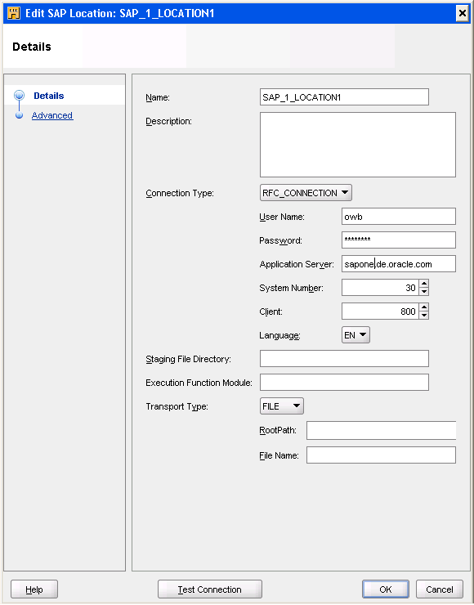
Task: Expand the Language EN dropdown
Action: pos(355,335)
